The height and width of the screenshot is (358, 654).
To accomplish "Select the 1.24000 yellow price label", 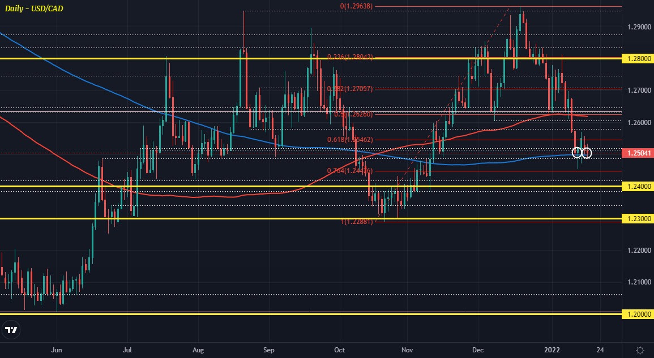I will click(x=638, y=187).
